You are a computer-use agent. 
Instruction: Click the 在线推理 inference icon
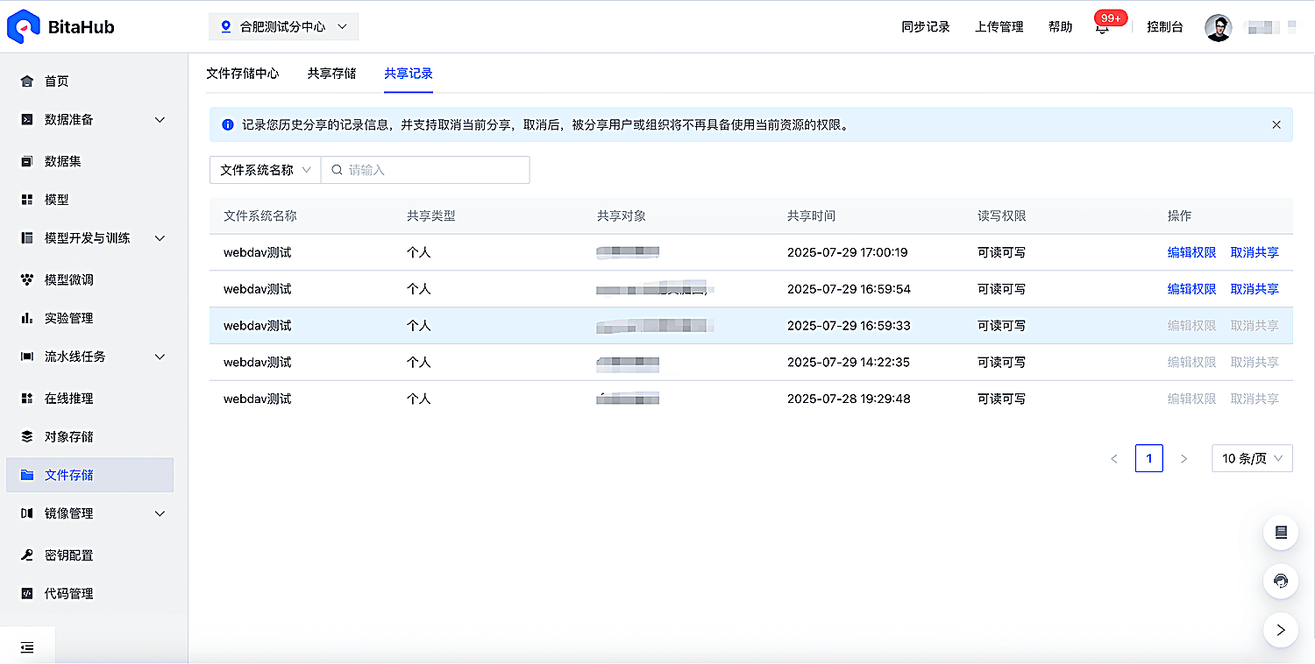coord(27,399)
